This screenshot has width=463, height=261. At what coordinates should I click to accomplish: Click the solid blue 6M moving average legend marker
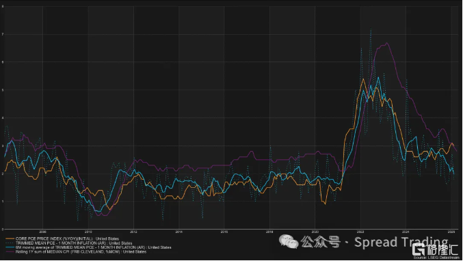10,247
